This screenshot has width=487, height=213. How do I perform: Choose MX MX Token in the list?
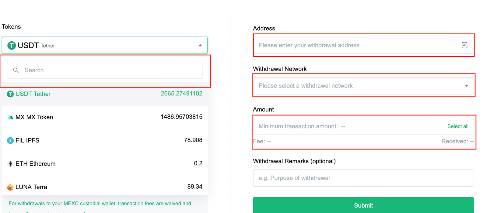click(34, 117)
